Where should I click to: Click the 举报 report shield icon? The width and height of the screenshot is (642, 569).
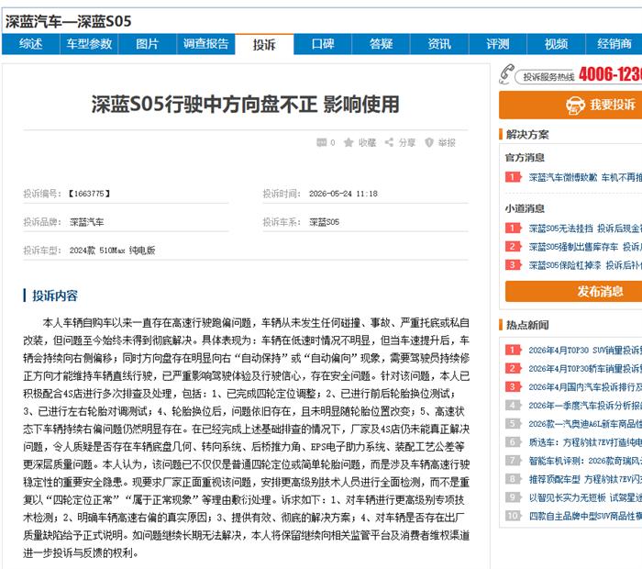(429, 142)
